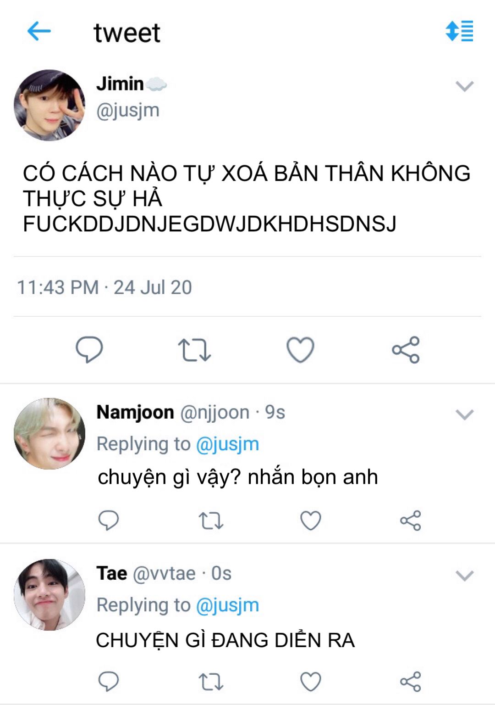
Task: Retweet Jimin's main tweet
Action: [x=194, y=350]
